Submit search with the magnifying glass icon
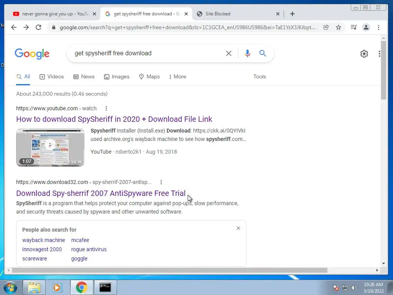The image size is (393, 295). (263, 53)
